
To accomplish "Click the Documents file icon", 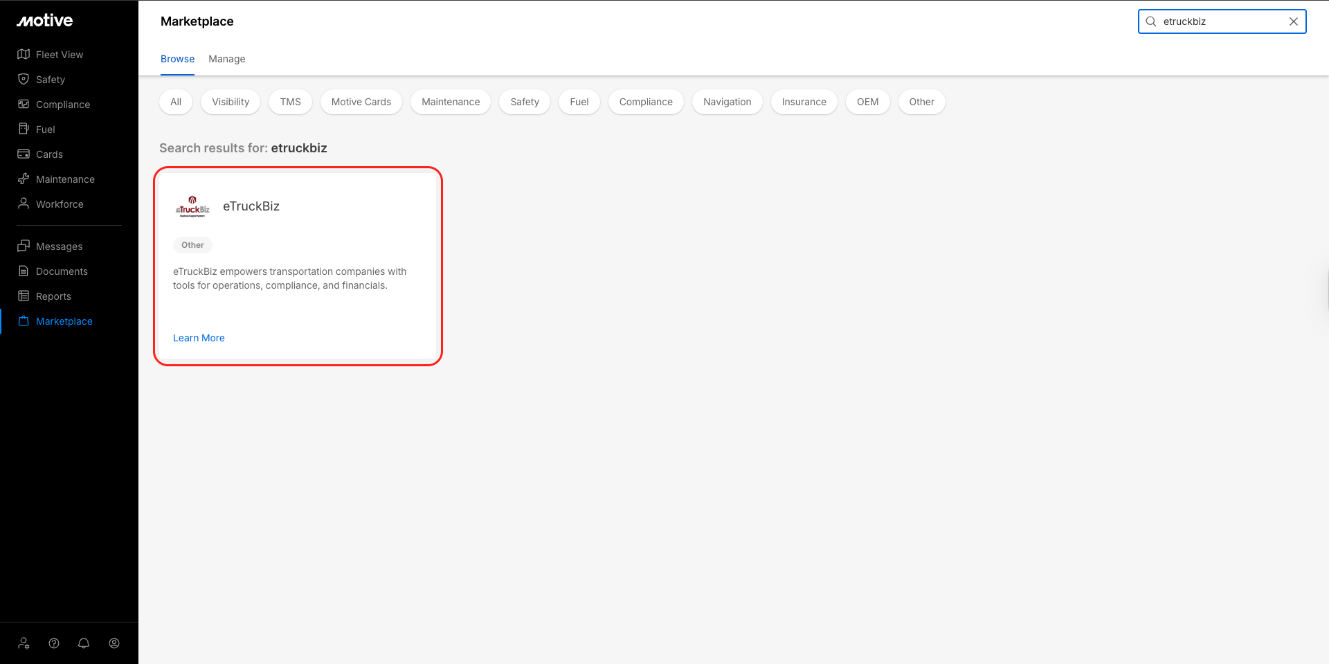I will [x=24, y=271].
